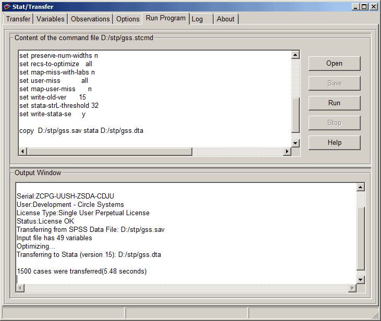Open the Log tab
381x321 pixels.
pos(197,19)
